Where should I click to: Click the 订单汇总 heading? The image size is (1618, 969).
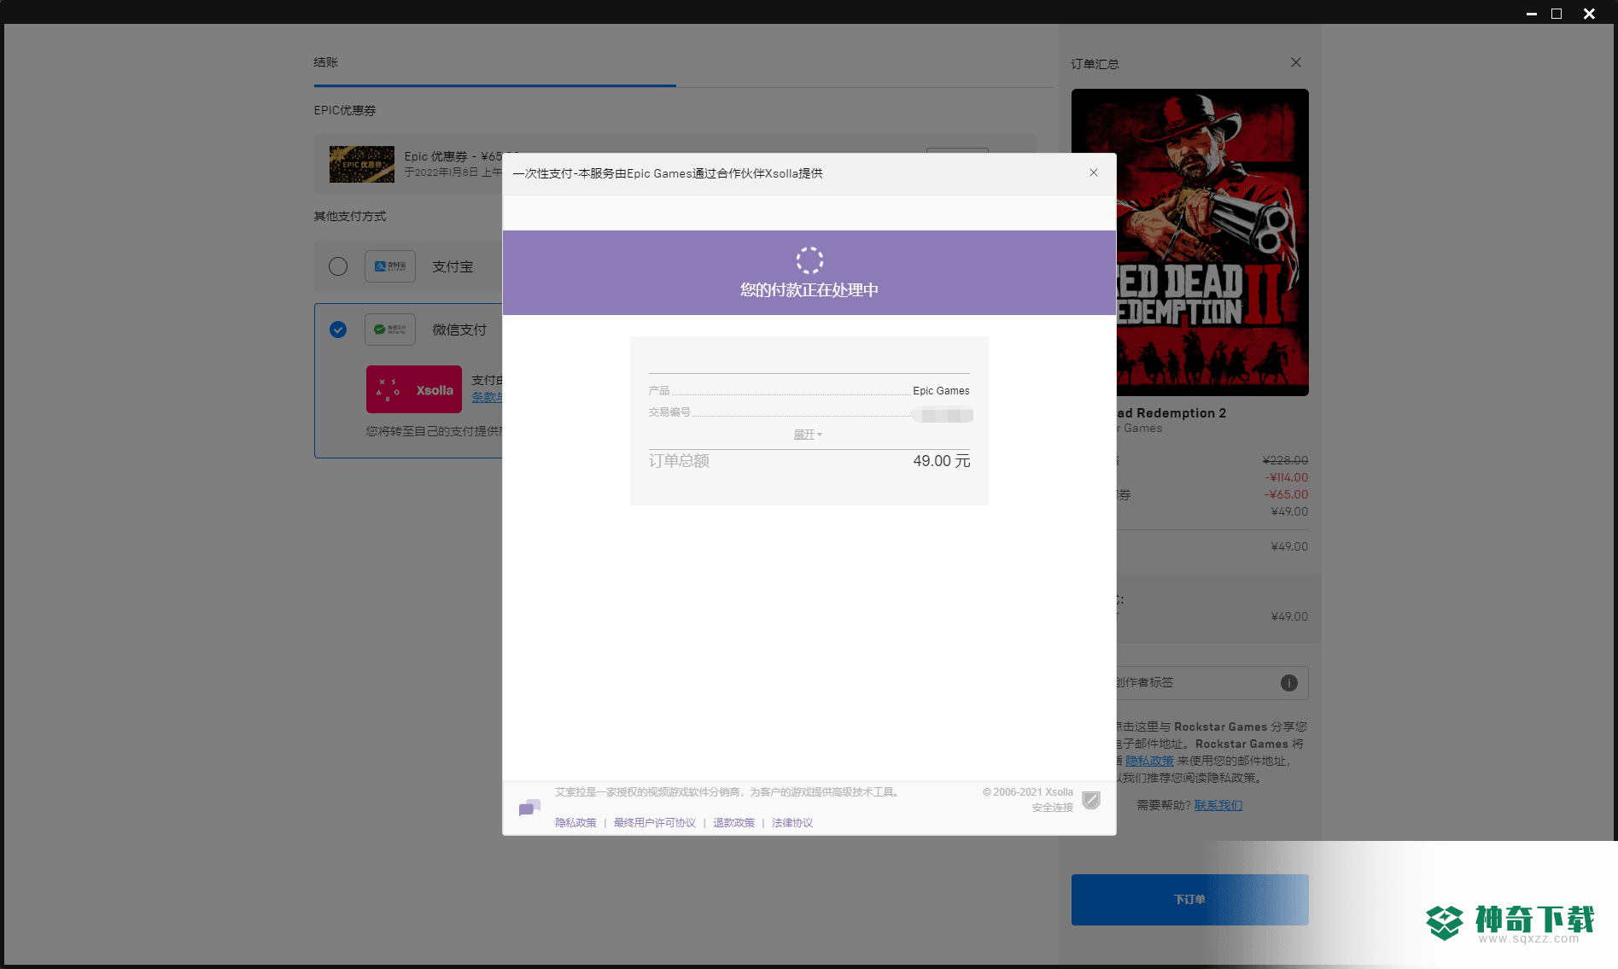(x=1095, y=64)
